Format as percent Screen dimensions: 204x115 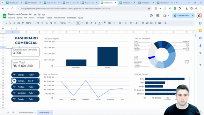tap(42, 23)
